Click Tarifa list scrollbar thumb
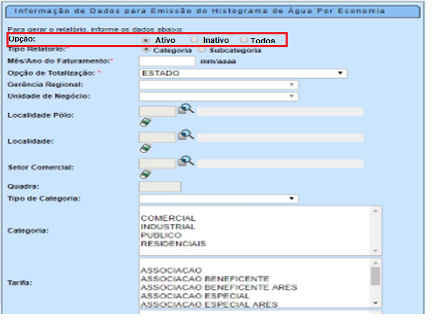The width and height of the screenshot is (433, 321). (x=375, y=276)
